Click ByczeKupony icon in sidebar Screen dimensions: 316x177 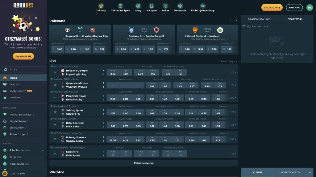click(5, 91)
